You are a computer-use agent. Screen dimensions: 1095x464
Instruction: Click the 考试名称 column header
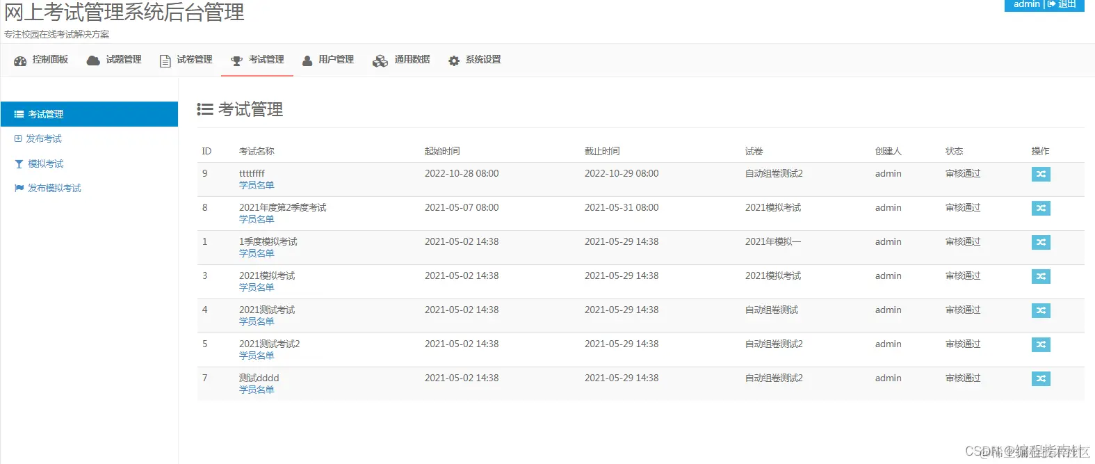pos(257,151)
